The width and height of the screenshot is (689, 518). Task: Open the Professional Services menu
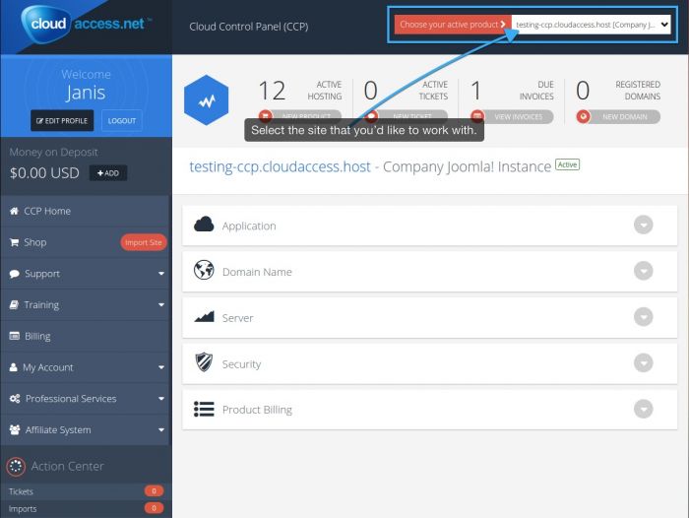86,399
